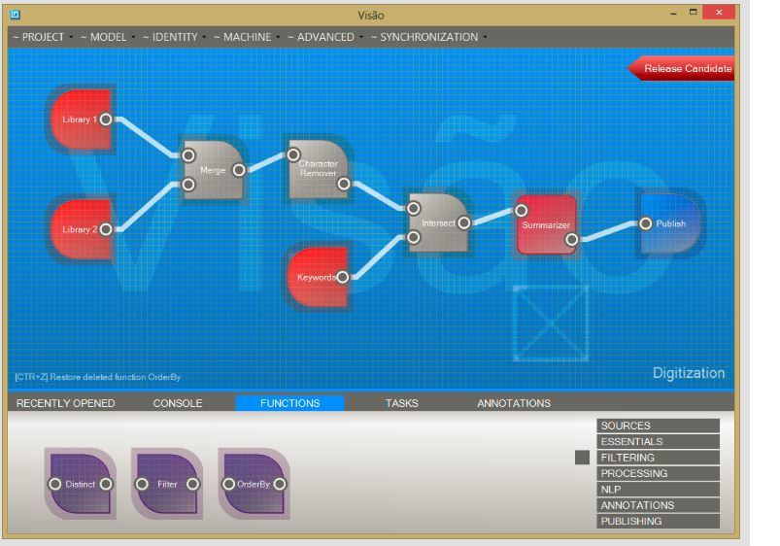Viewport: 780px width, 546px height.
Task: Click the output port of Library 1
Action: click(x=106, y=119)
